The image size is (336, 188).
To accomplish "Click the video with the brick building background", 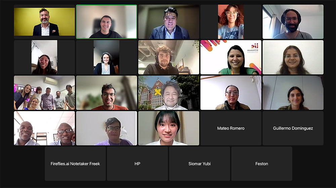I will coord(169,93).
